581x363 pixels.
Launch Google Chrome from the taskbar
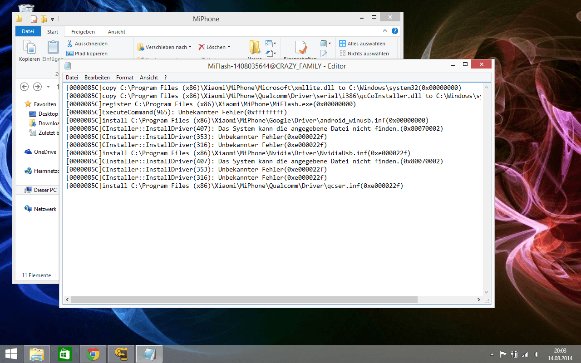click(x=93, y=354)
